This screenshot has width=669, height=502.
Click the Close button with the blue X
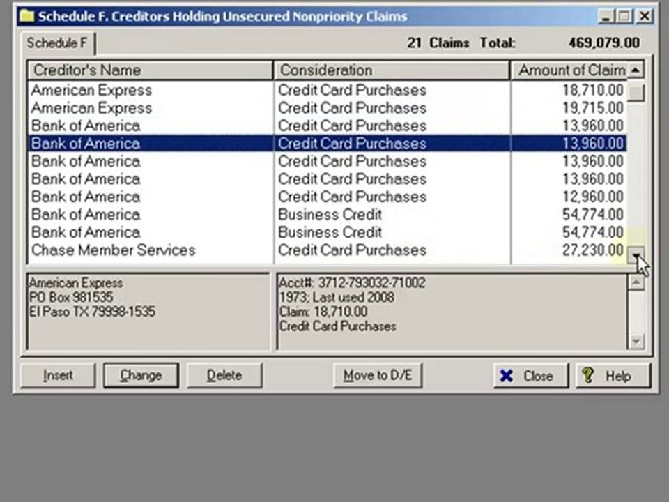pos(531,376)
